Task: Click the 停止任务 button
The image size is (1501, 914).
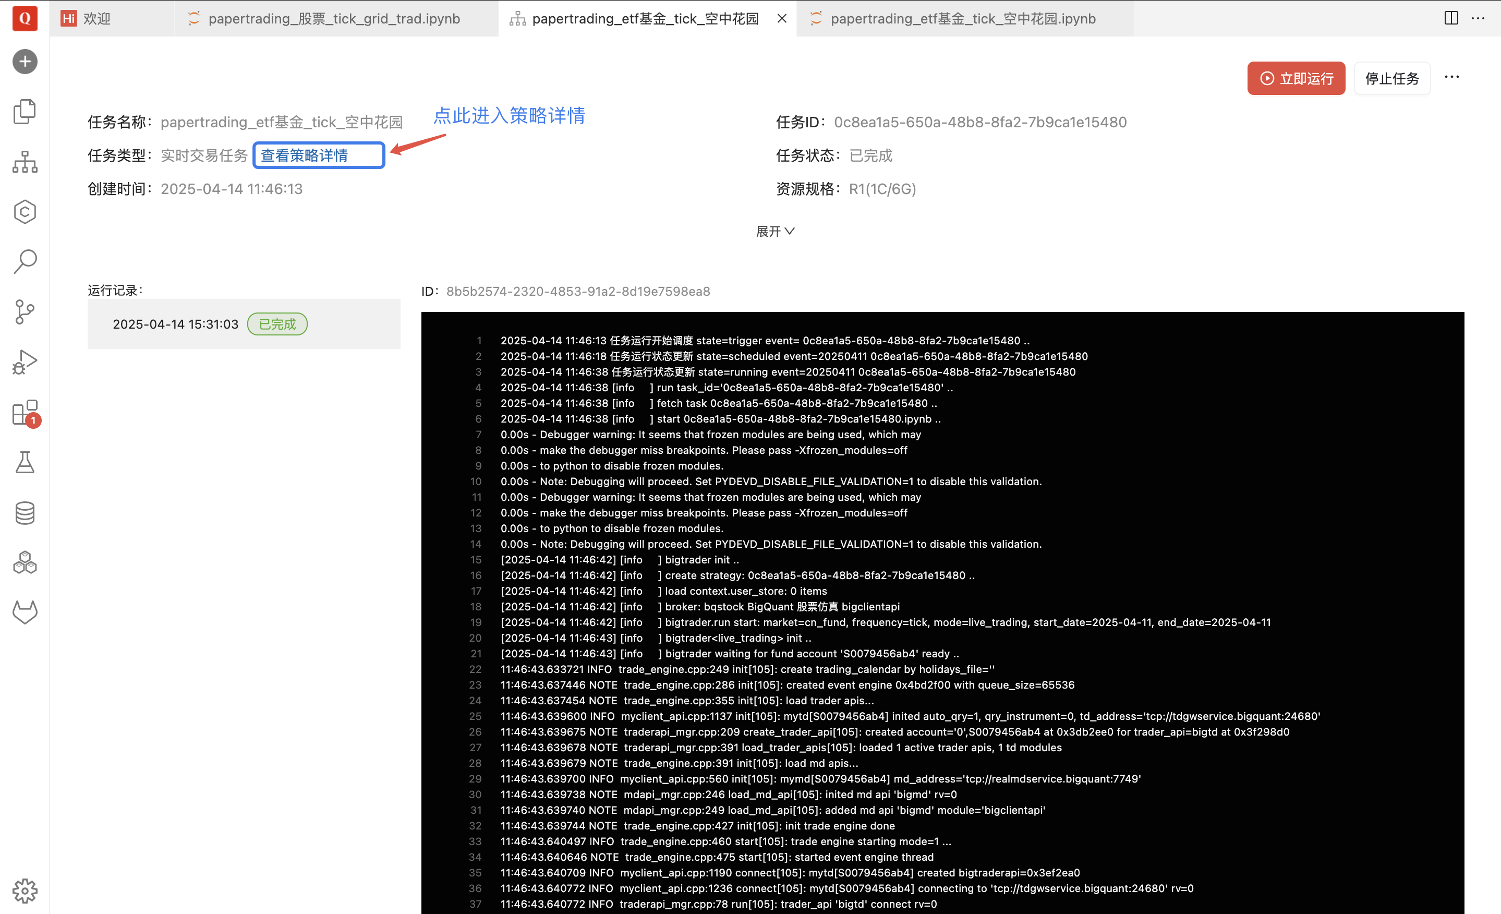Action: (x=1392, y=79)
